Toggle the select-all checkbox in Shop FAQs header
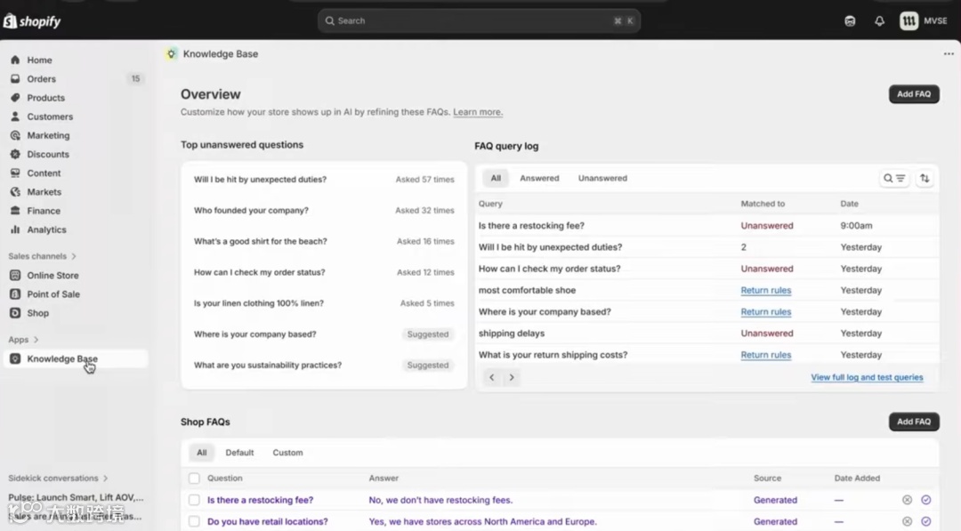Image resolution: width=961 pixels, height=531 pixels. (194, 479)
